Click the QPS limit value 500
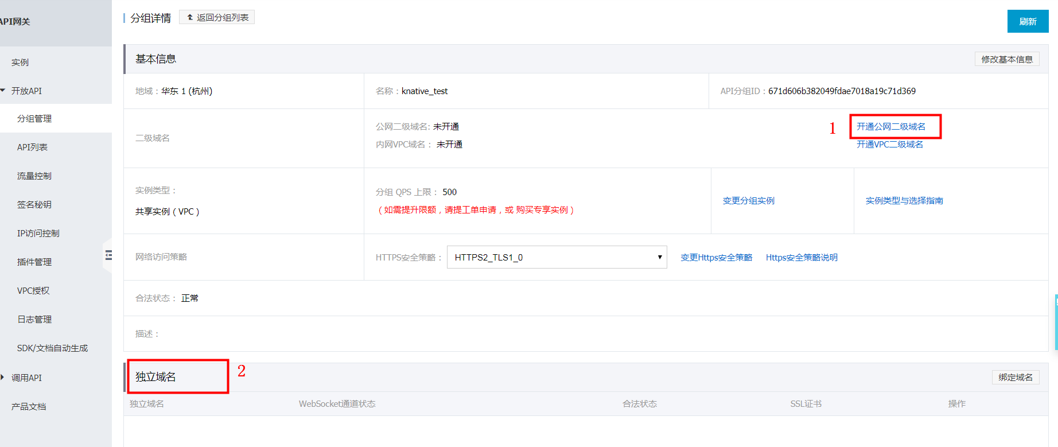 click(450, 192)
